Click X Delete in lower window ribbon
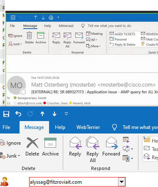158x187 pixels. click(32, 147)
